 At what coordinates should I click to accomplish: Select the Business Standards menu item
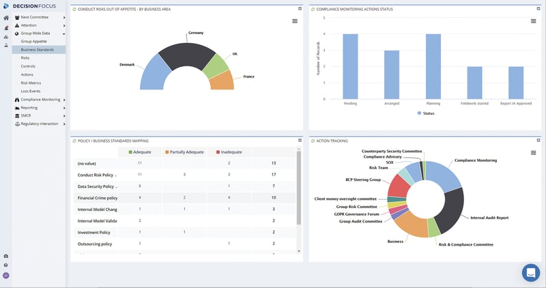(x=39, y=50)
